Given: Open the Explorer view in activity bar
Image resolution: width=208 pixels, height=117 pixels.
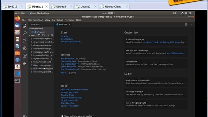Looking at the screenshot, I should (x=25, y=26).
